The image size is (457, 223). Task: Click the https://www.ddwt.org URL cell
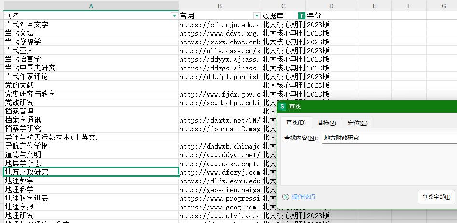tap(220, 33)
